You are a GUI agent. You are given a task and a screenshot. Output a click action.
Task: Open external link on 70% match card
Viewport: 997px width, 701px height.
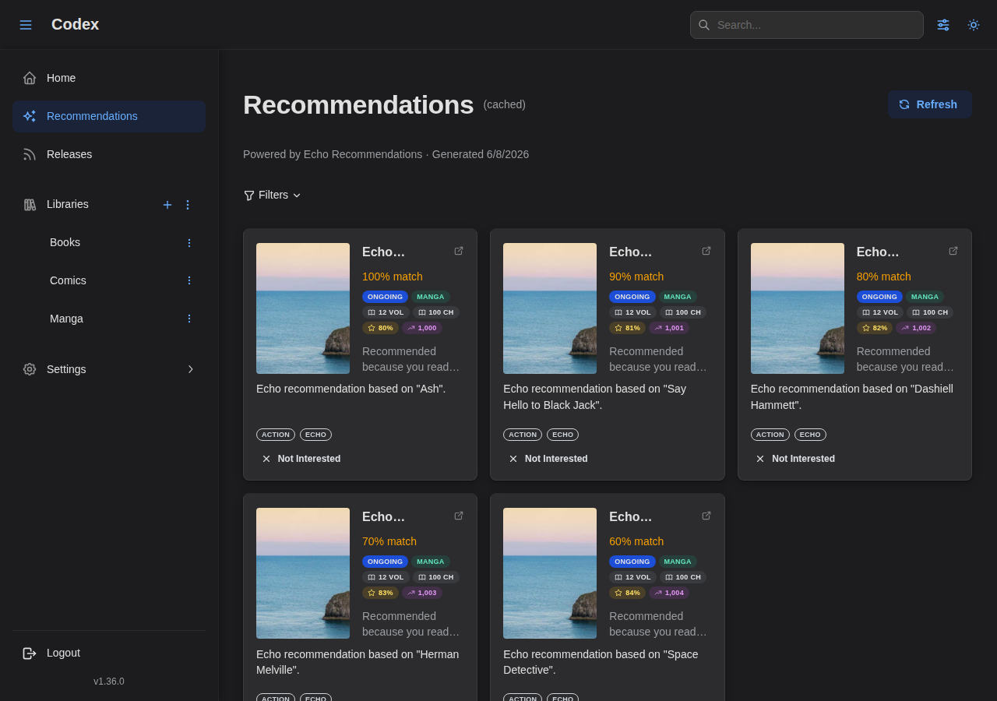click(459, 516)
